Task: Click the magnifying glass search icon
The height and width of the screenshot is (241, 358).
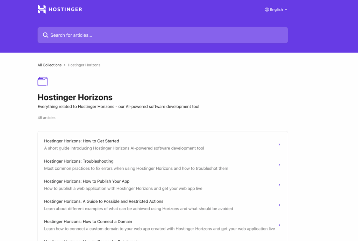Action: click(46, 35)
